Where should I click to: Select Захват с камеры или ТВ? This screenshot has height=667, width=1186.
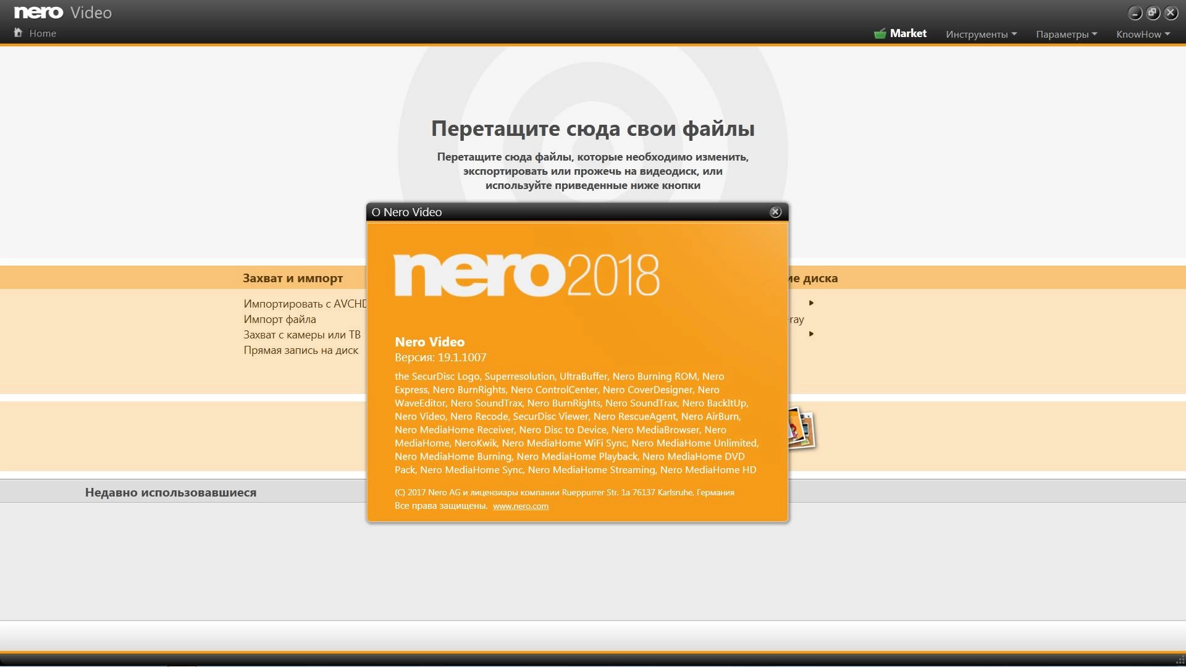pos(302,335)
